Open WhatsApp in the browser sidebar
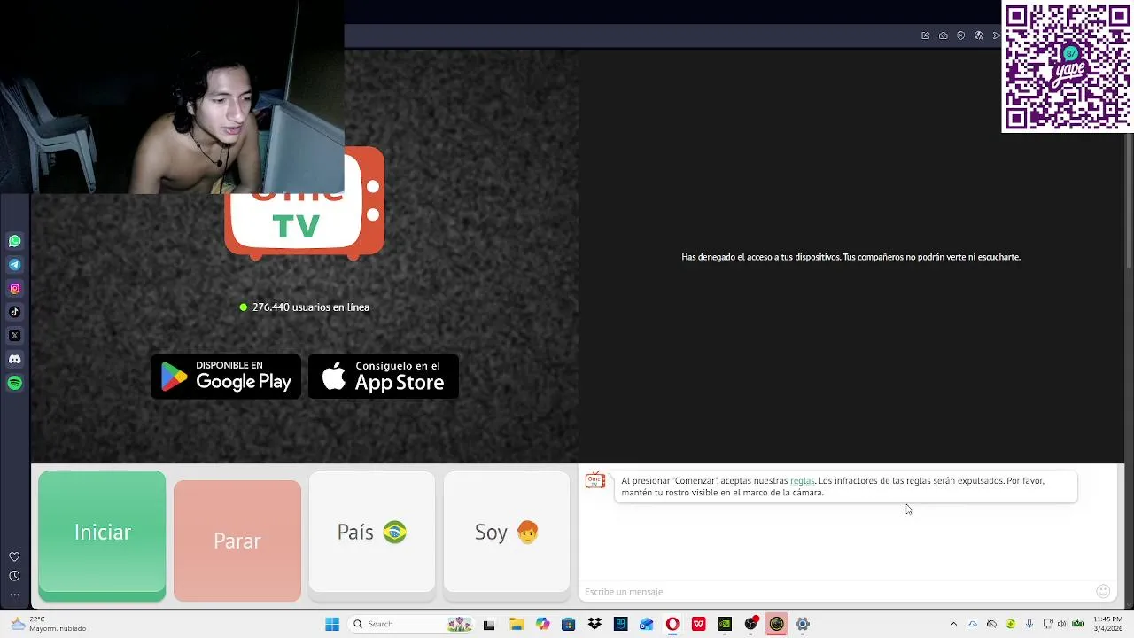 [x=15, y=241]
